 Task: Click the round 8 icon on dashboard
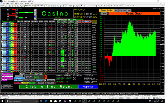74,78
